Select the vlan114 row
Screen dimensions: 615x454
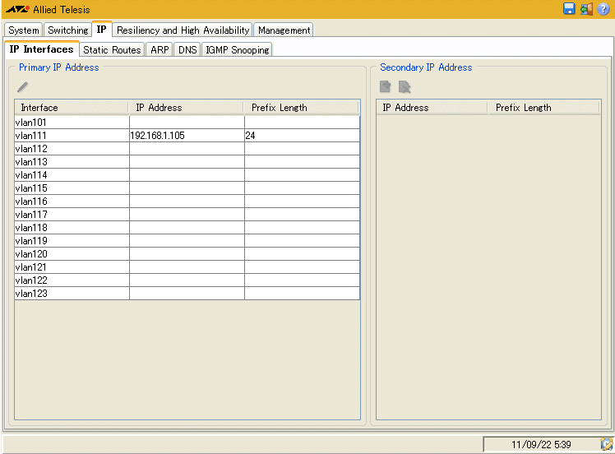click(x=187, y=175)
